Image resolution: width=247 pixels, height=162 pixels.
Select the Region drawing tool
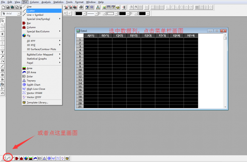coord(2,84)
